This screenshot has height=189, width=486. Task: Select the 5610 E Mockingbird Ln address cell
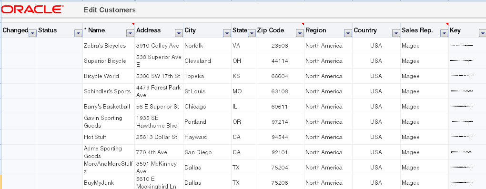pyautogui.click(x=159, y=182)
